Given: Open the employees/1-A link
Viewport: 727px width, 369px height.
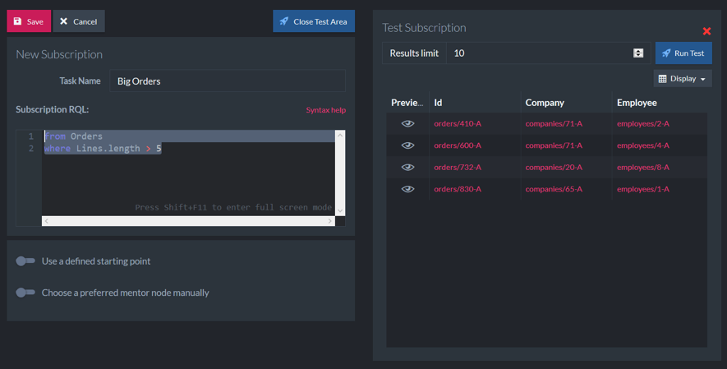Looking at the screenshot, I should click(642, 189).
